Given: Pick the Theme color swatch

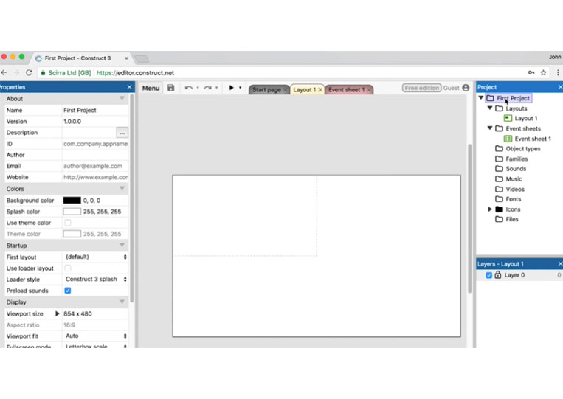Looking at the screenshot, I should (72, 234).
